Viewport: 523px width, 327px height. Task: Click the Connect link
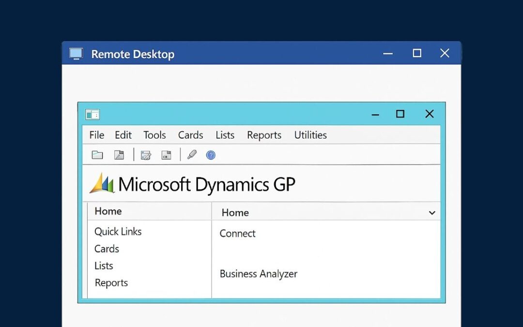[237, 234]
